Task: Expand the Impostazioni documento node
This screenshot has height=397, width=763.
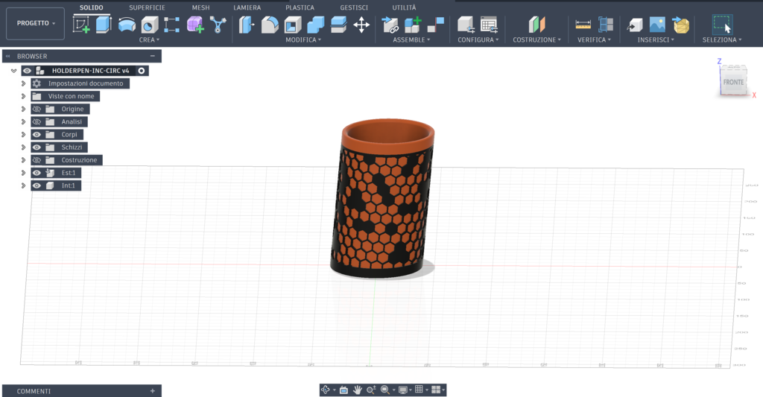Action: 23,83
